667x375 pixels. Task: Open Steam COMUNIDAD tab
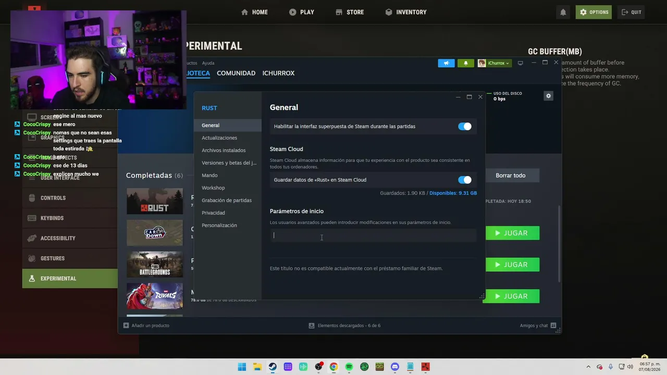click(236, 73)
